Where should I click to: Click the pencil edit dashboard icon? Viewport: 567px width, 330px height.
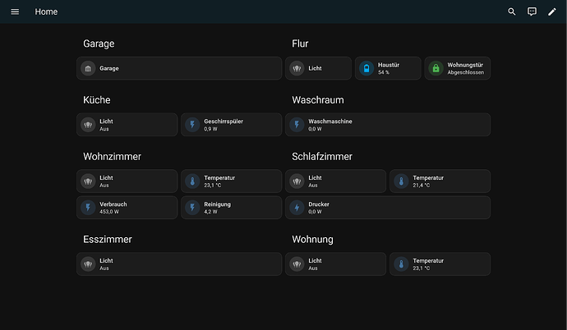[552, 11]
